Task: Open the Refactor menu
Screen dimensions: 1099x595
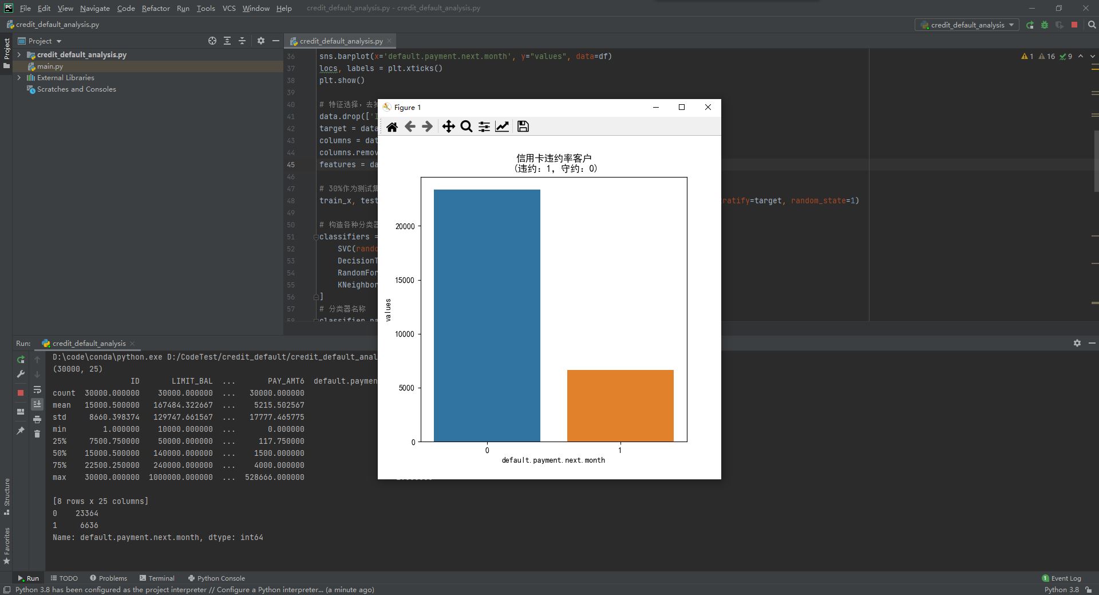Action: (x=156, y=8)
